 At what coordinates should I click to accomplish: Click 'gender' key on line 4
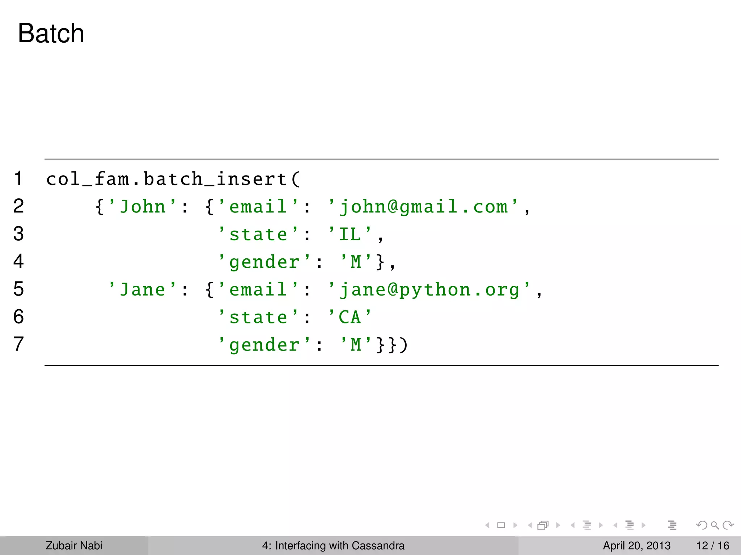(x=264, y=262)
